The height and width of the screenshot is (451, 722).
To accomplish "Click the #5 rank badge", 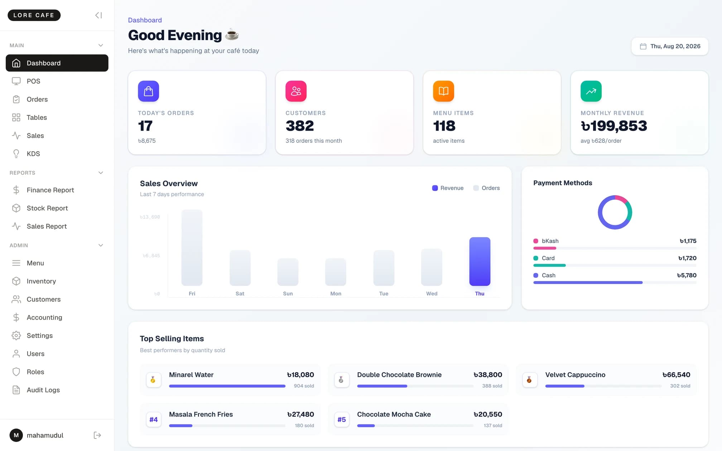I will (x=341, y=420).
